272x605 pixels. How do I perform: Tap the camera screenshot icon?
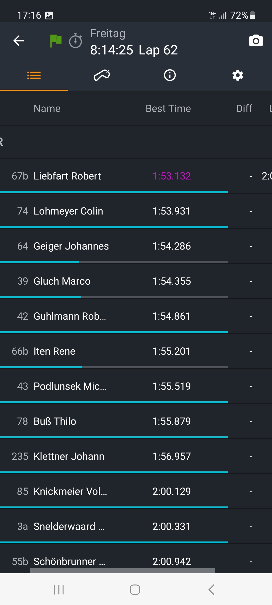(x=256, y=41)
